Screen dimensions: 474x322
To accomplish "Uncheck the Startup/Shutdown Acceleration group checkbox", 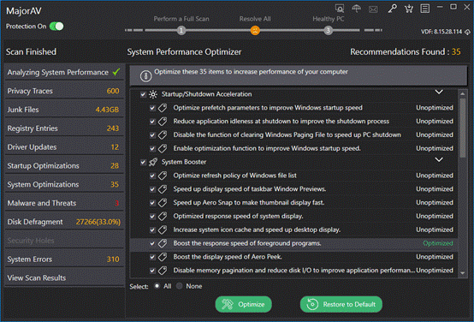I will click(x=143, y=95).
